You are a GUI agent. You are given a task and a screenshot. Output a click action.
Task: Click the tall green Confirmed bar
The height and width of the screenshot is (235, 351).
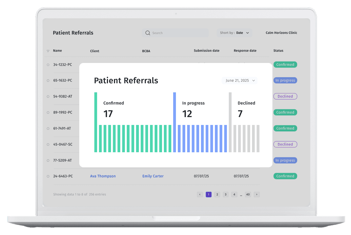[96, 122]
